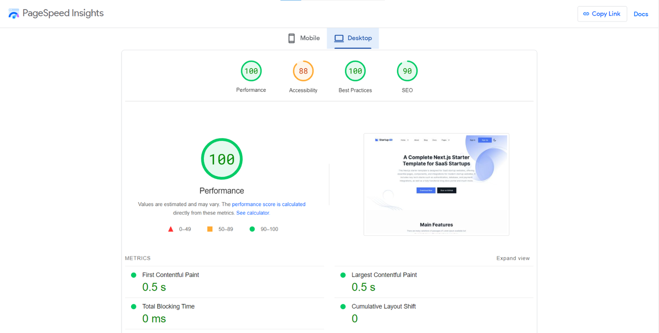Click the PageSpeed Insights title text
Viewport: 659px width, 333px height.
tap(63, 13)
